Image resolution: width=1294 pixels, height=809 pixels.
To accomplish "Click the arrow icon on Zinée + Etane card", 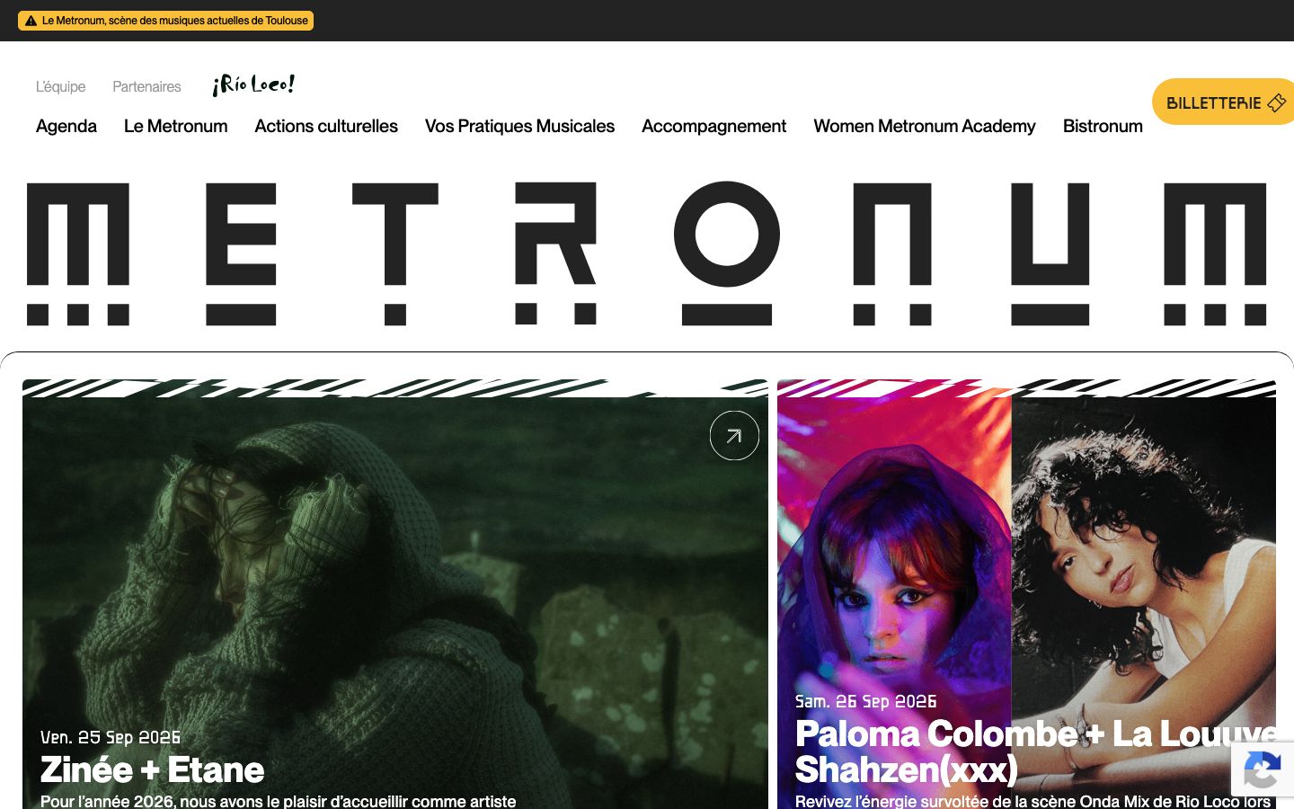I will tap(734, 436).
